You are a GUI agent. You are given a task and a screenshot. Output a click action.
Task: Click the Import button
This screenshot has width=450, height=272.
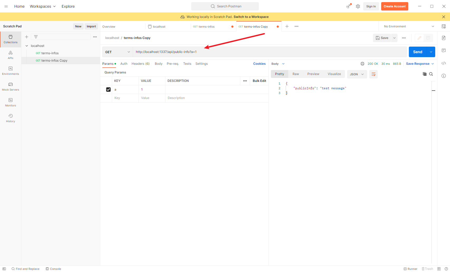coord(91,26)
